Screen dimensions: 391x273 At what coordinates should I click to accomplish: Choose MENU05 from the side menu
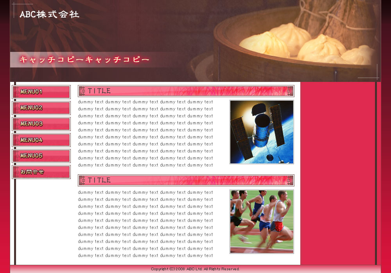tap(41, 156)
